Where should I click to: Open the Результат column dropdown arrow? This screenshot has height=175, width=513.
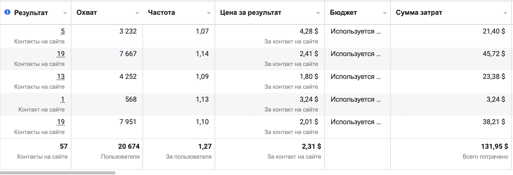(65, 13)
